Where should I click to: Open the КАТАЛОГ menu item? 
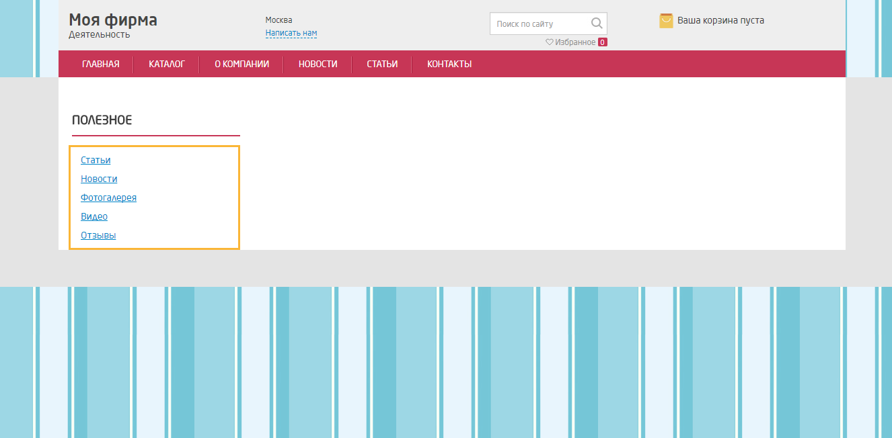[167, 64]
